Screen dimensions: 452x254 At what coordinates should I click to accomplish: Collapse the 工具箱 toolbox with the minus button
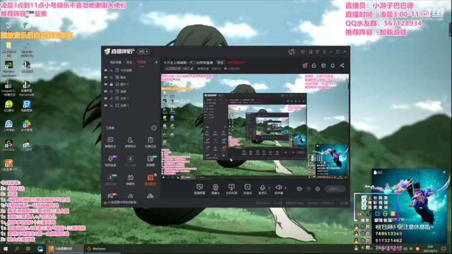[154, 128]
